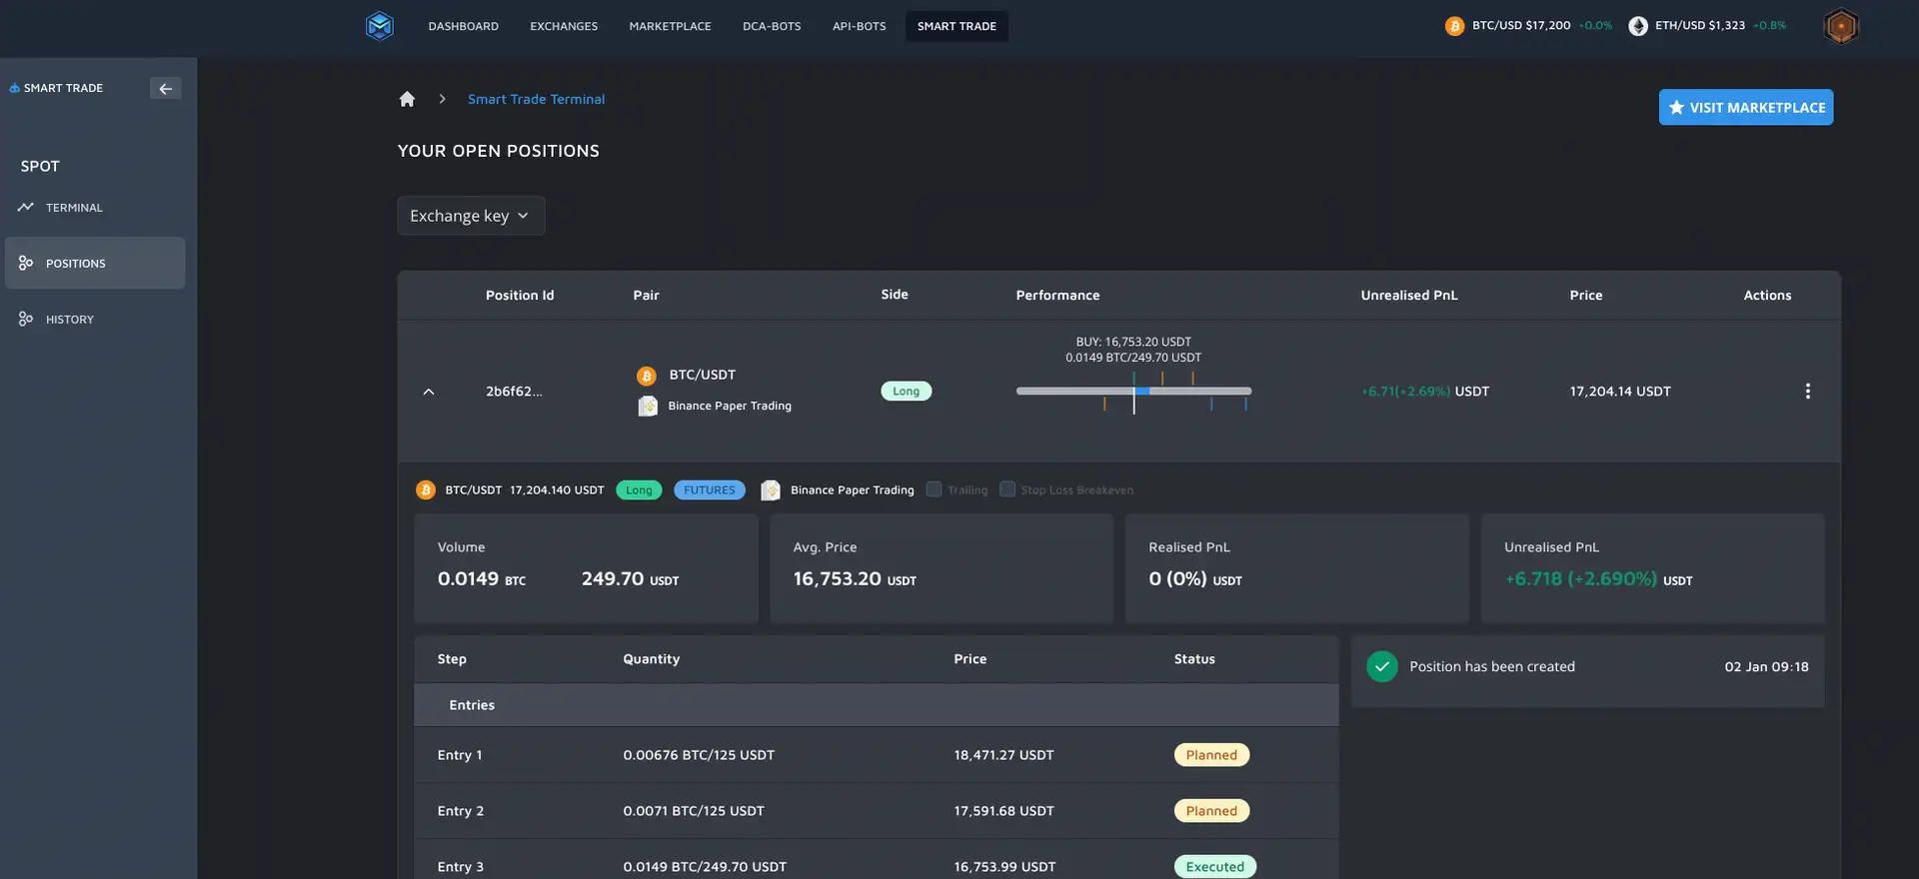Screen dimensions: 1919x879
Task: Click the home icon in breadcrumb
Action: pyautogui.click(x=407, y=99)
